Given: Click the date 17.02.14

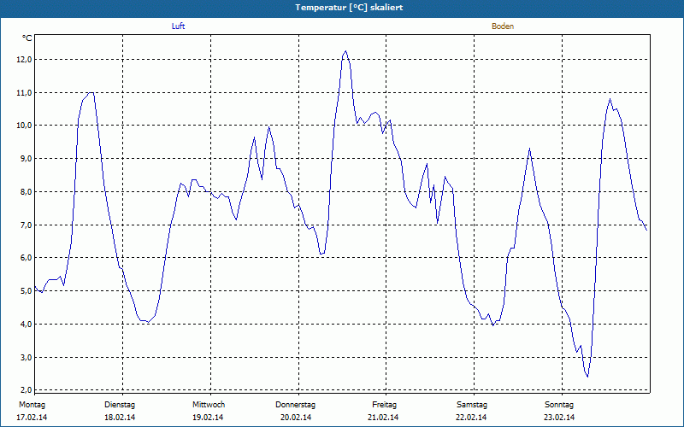Looking at the screenshot, I should click(x=32, y=418).
